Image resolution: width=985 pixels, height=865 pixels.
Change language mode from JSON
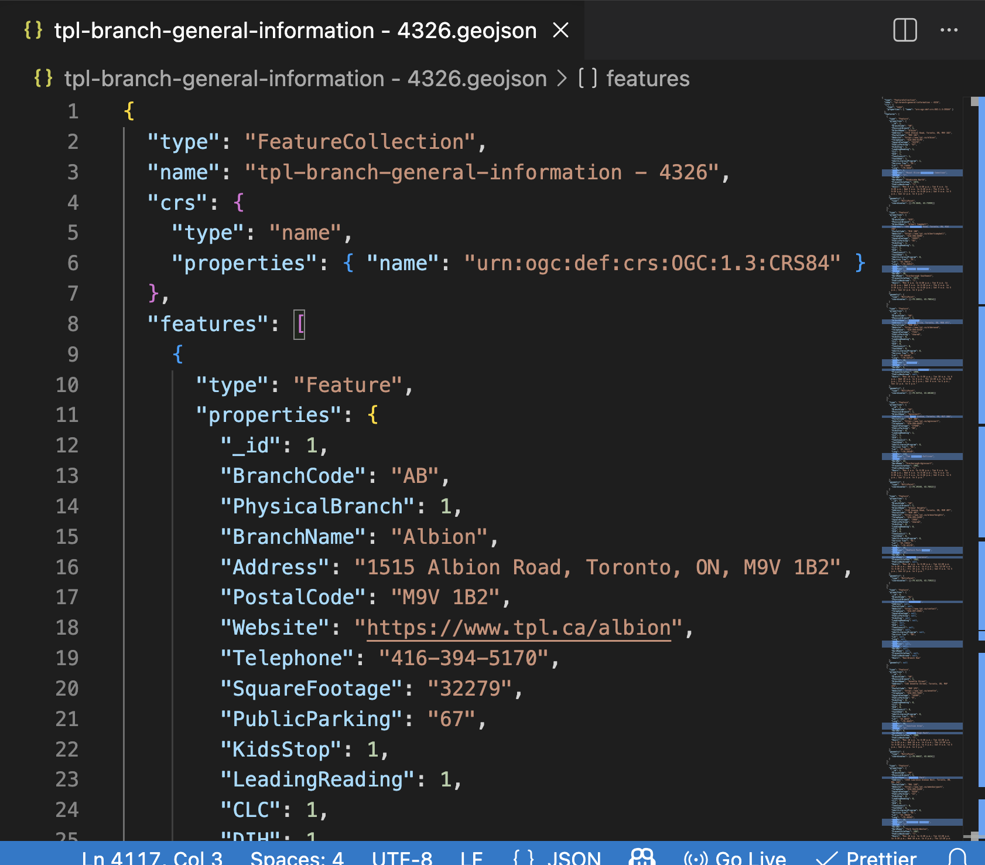[574, 857]
